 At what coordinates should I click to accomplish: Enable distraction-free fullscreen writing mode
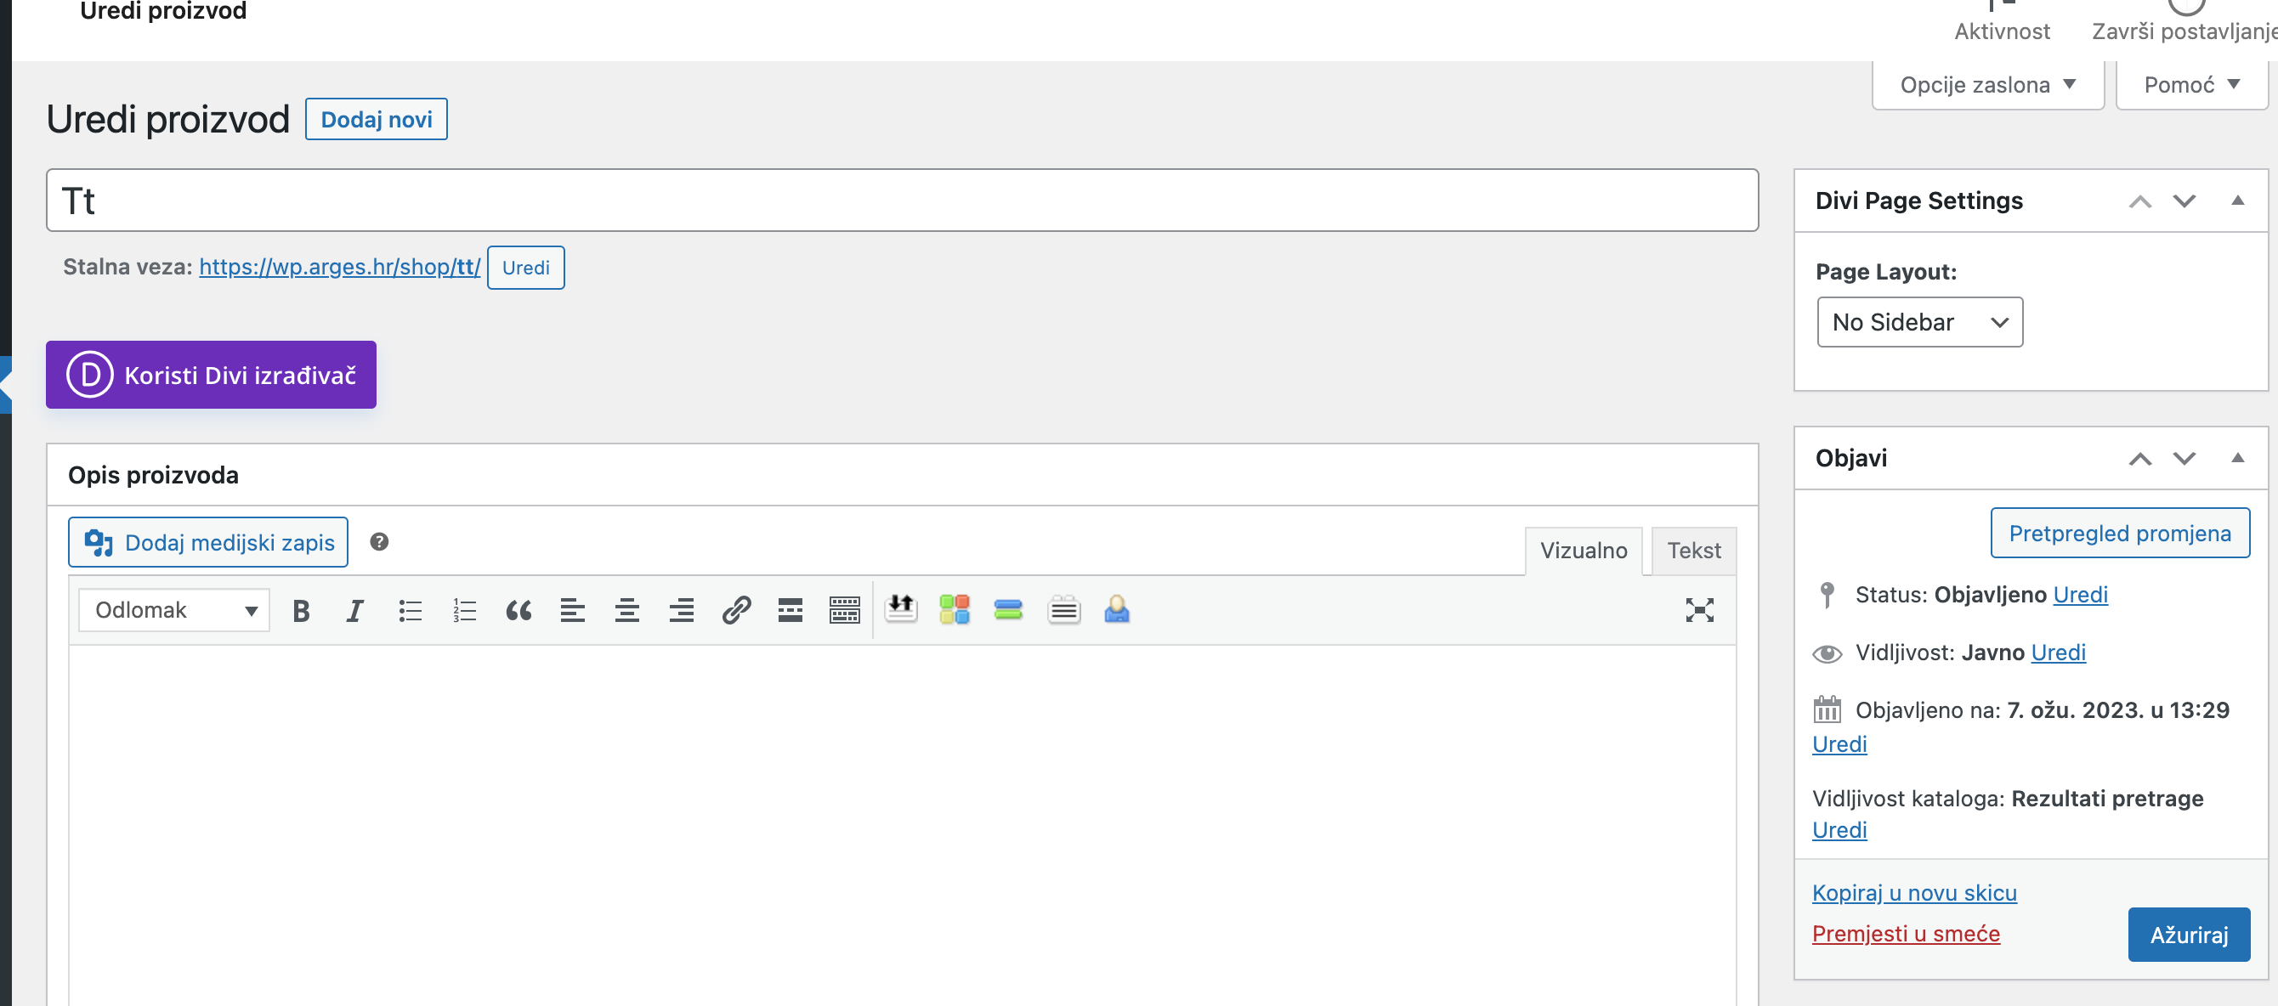tap(1701, 610)
